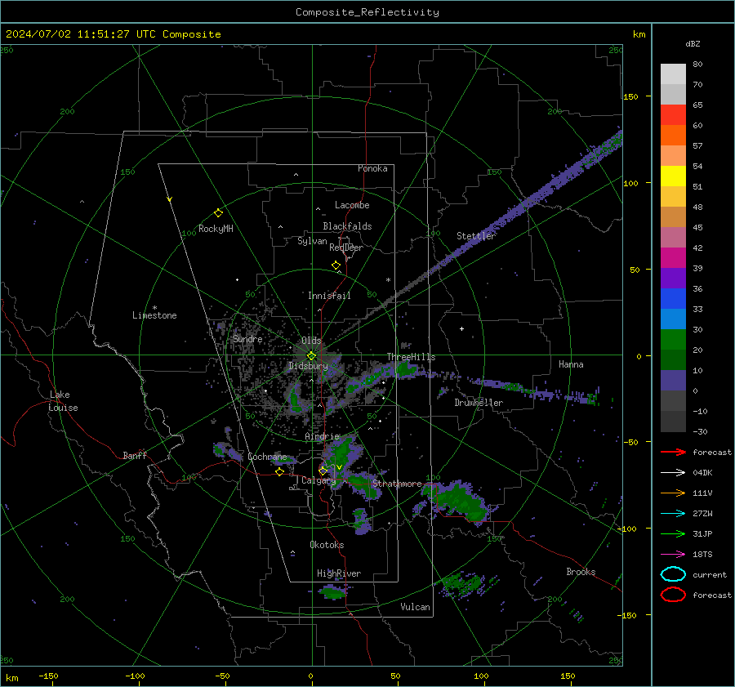
Task: Click the Sylvan town label
Action: (x=312, y=241)
